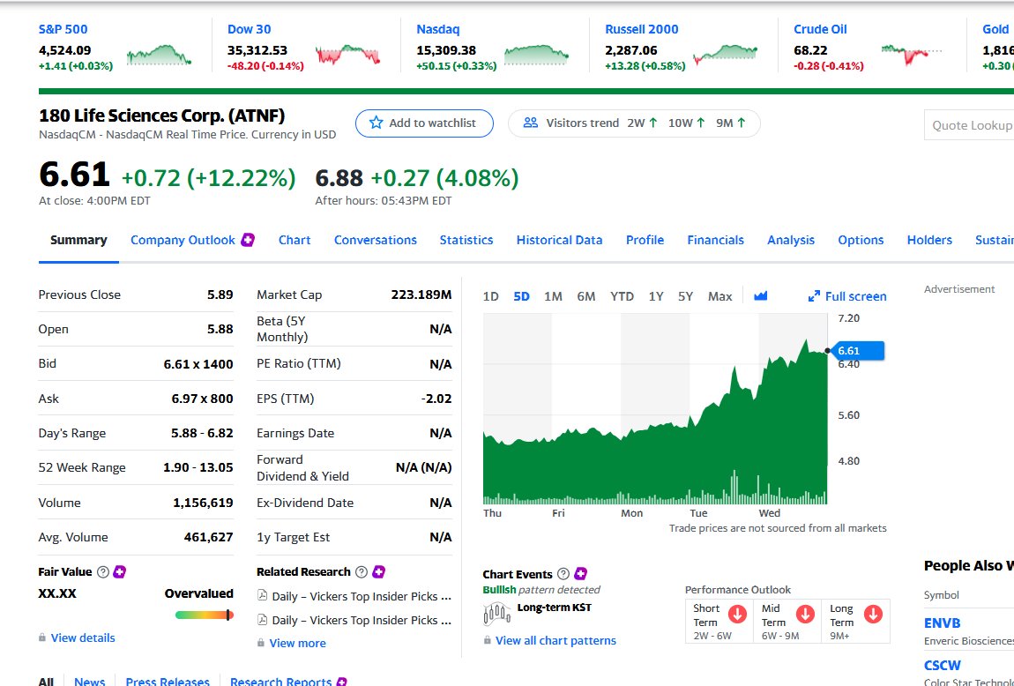Image resolution: width=1014 pixels, height=686 pixels.
Task: Open the Company Outlook tab
Action: tap(183, 240)
